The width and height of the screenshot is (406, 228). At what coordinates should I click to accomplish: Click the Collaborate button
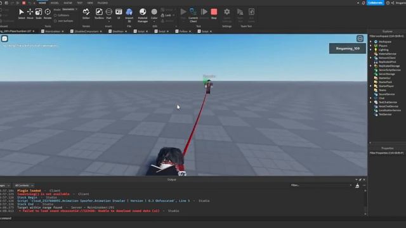[375, 3]
